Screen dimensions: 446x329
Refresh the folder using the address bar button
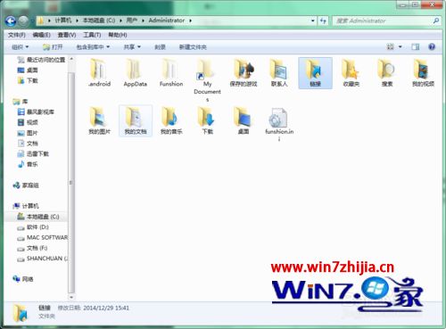point(323,21)
